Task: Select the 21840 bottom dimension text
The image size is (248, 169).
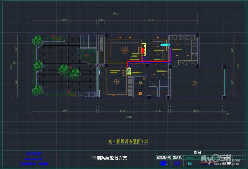Action: pos(129,117)
